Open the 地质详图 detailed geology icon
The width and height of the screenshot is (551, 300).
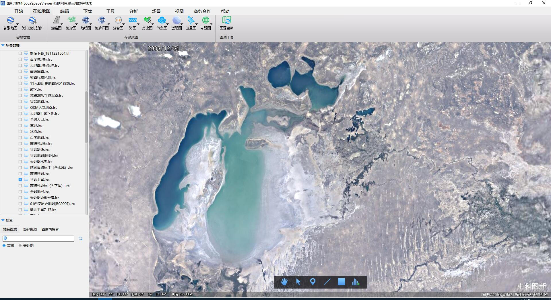[102, 20]
